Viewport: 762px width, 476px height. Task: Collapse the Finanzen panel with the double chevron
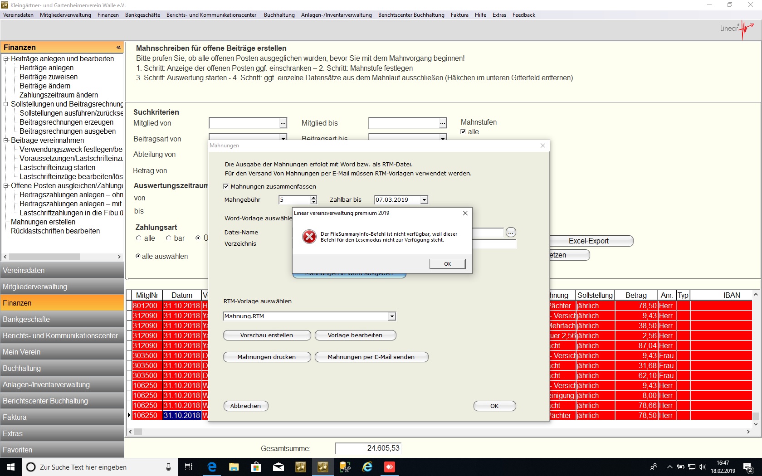pyautogui.click(x=118, y=48)
